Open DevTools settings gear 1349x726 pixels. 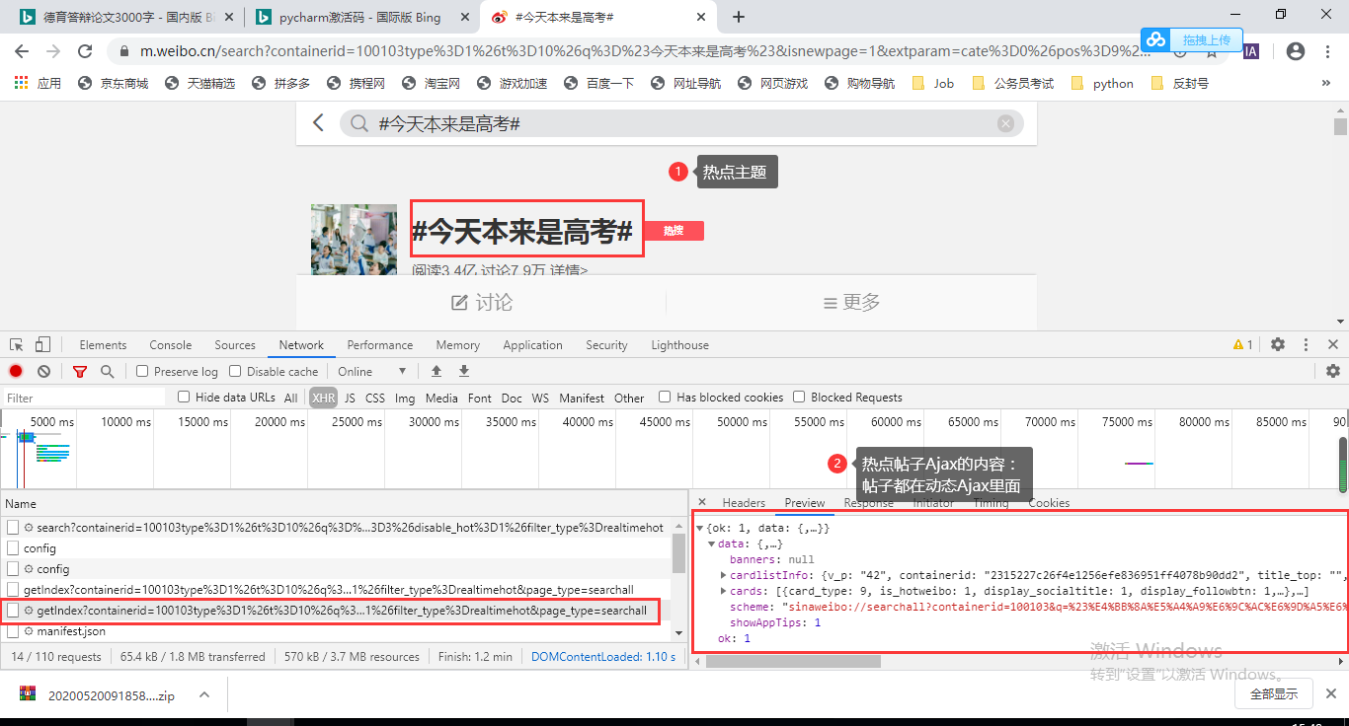pos(1278,344)
